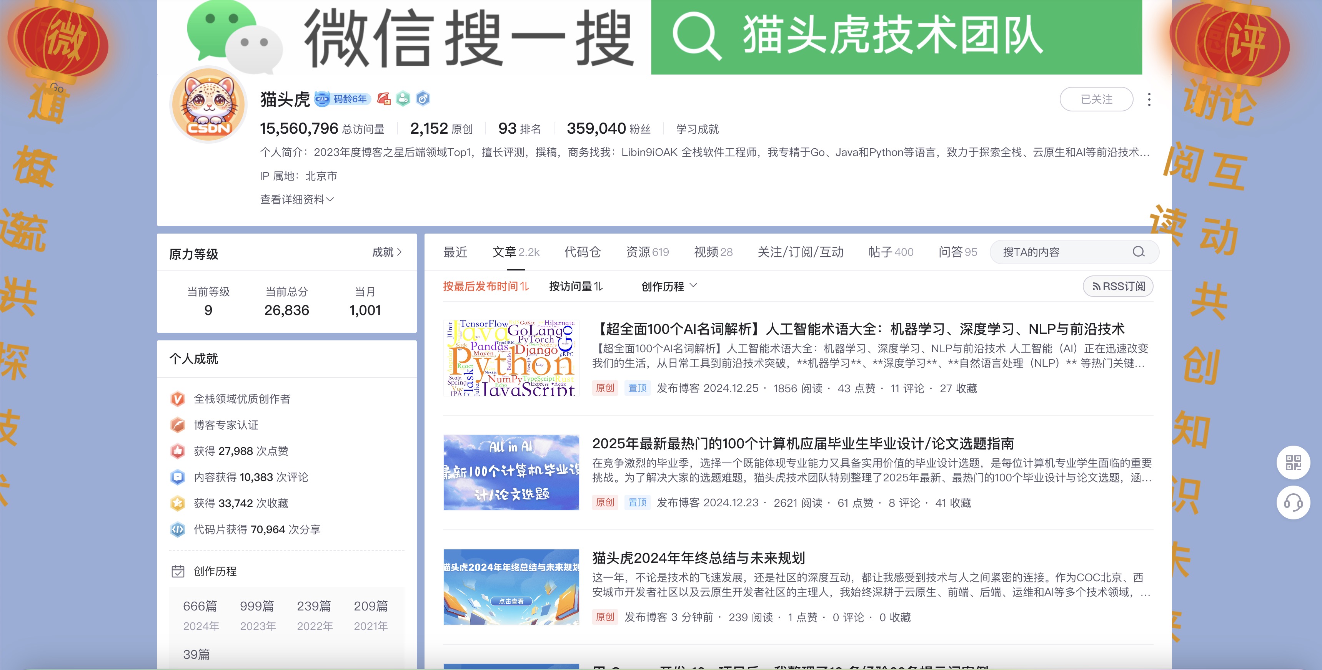Viewport: 1322px width, 670px height.
Task: Sort articles by 按最后发布时间
Action: 486,286
